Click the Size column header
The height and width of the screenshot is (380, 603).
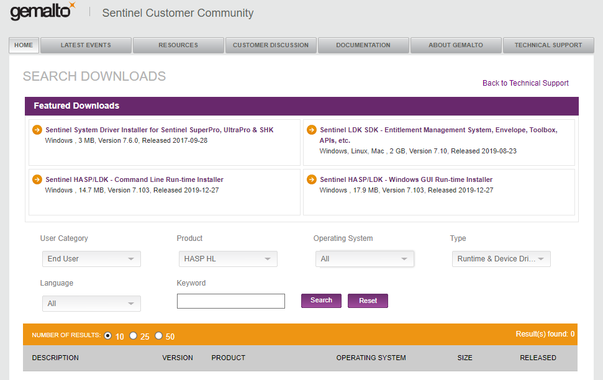coord(465,358)
